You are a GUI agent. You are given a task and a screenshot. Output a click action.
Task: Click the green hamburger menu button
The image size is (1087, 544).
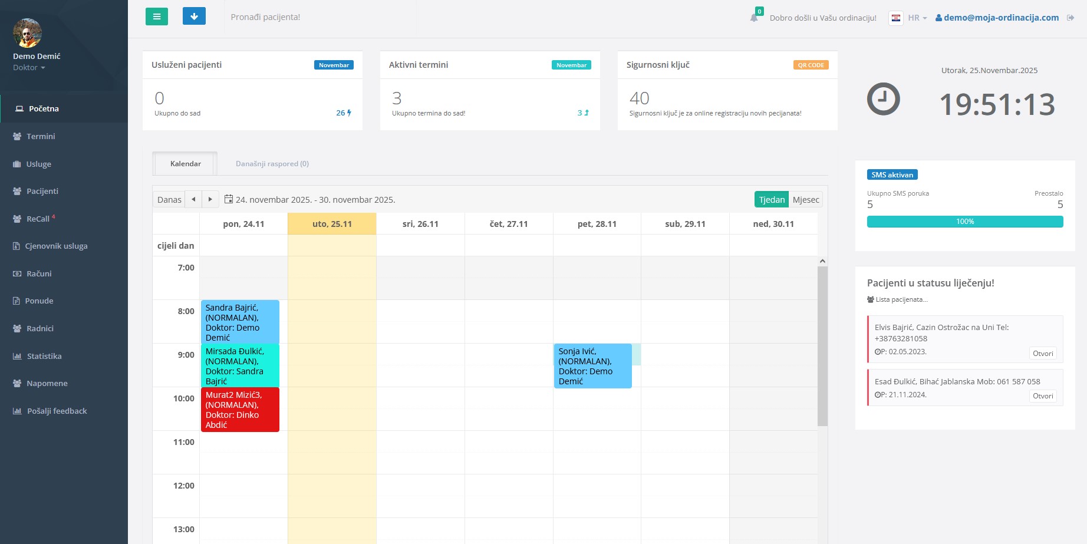point(156,17)
